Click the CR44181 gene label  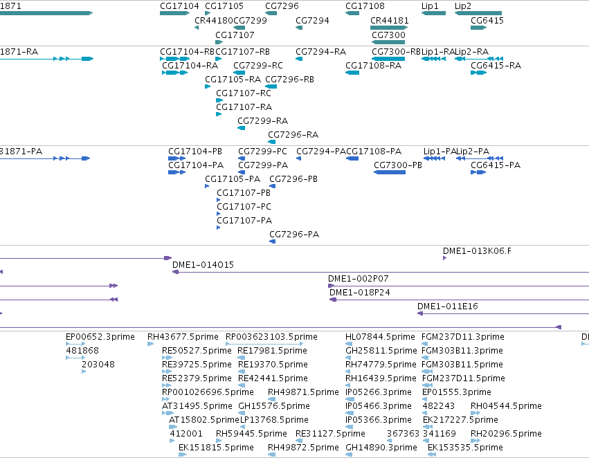[x=390, y=21]
